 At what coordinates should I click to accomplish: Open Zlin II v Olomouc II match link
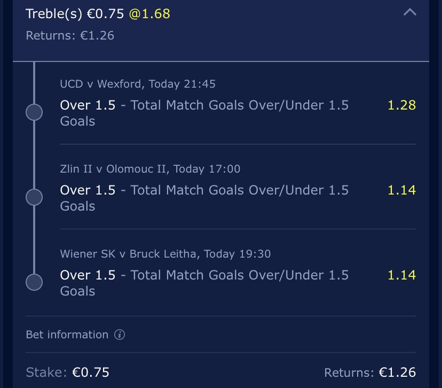(x=150, y=169)
